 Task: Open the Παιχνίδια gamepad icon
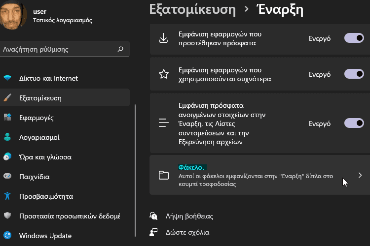click(7, 176)
